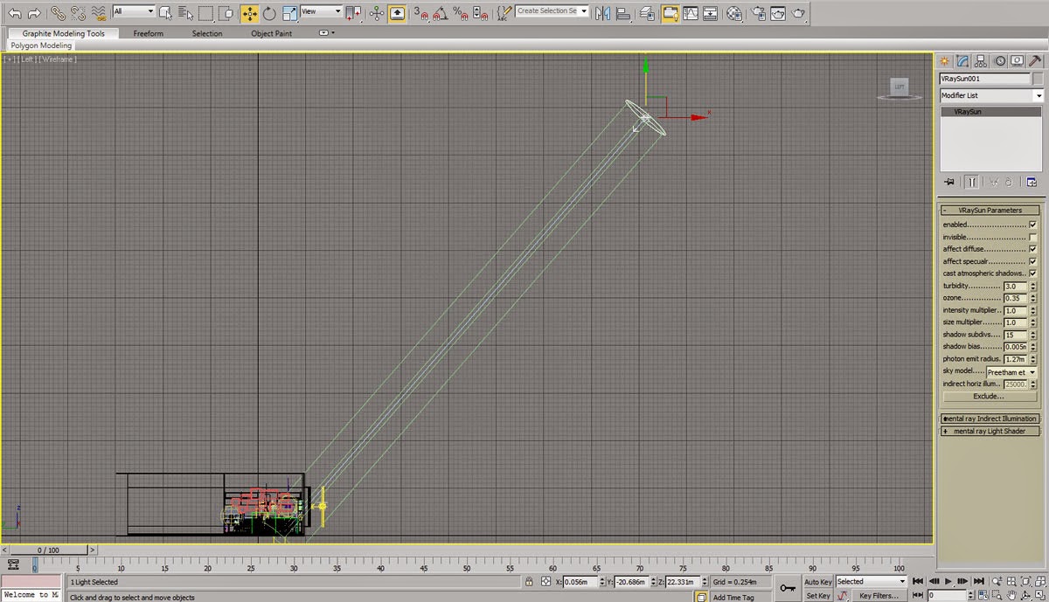Toggle the enabled checkbox
Screen dimensions: 1049x602
[1032, 225]
